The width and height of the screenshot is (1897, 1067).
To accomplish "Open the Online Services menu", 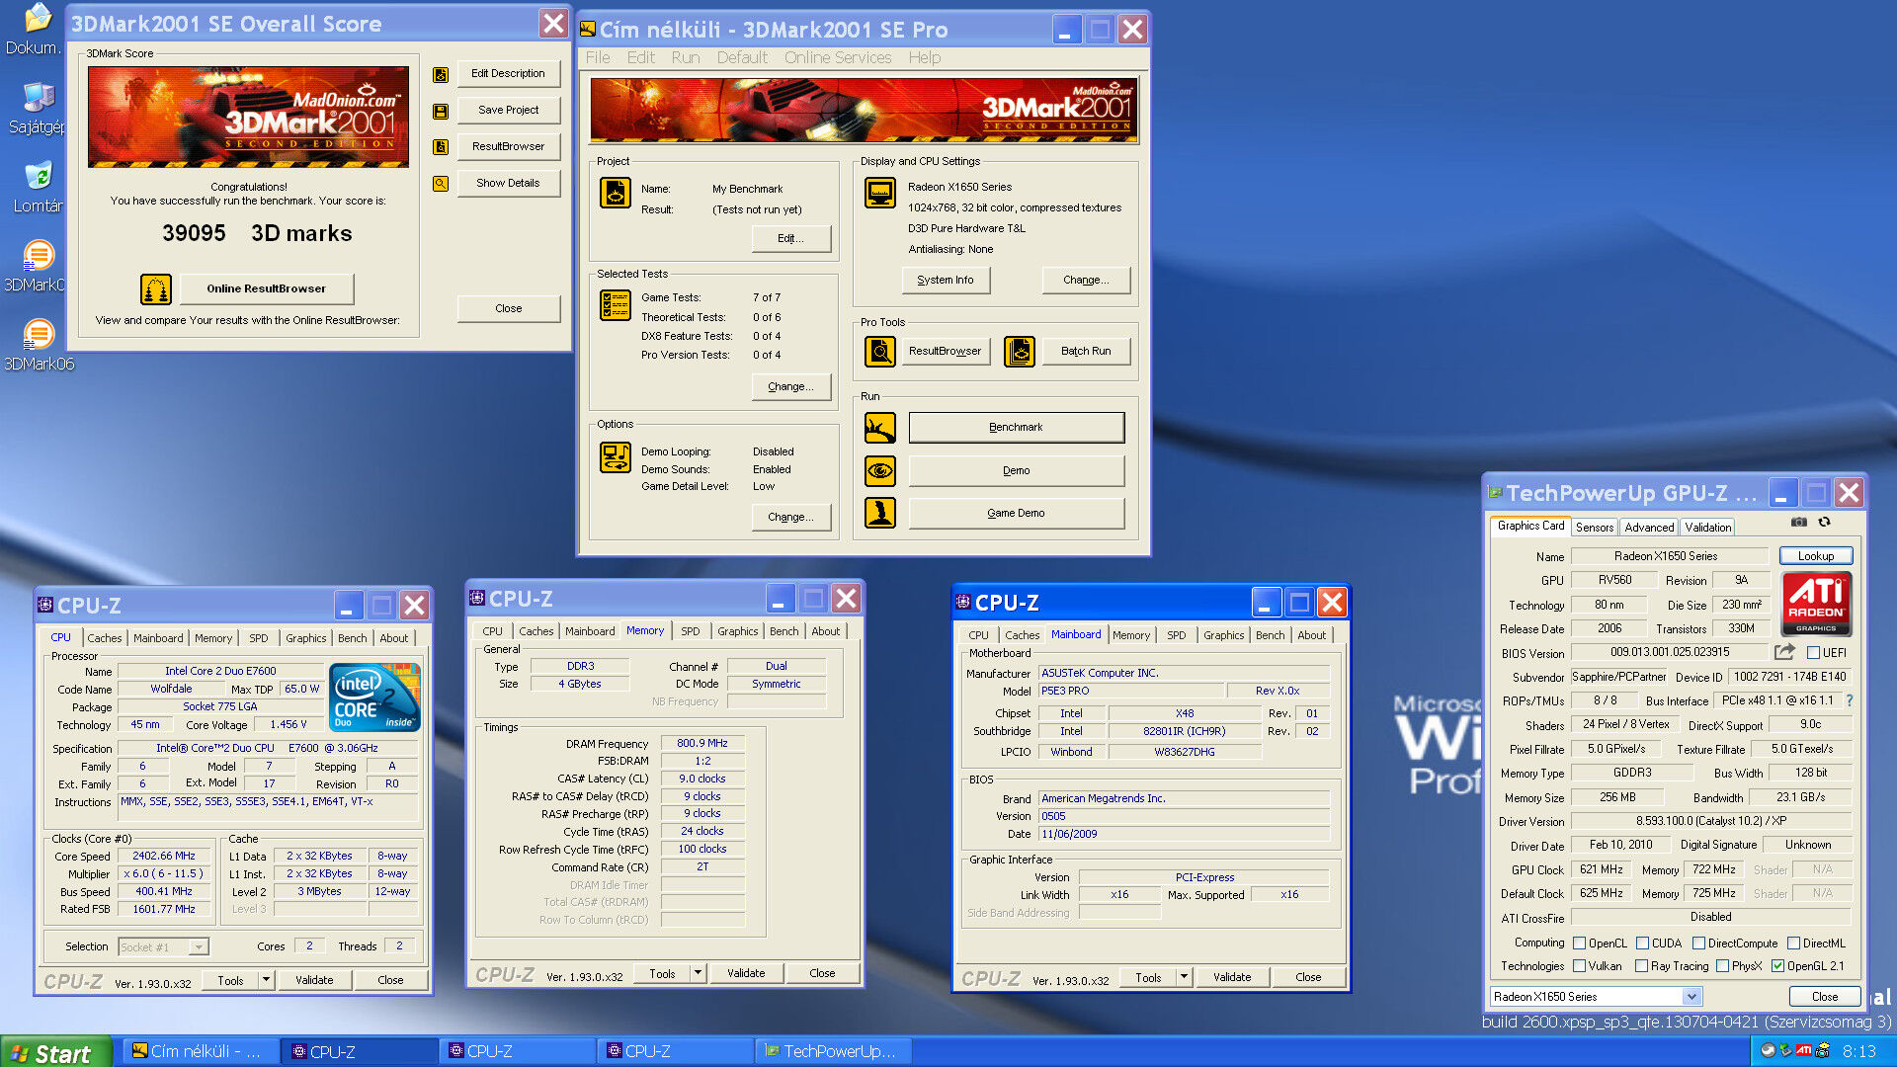I will 838,57.
